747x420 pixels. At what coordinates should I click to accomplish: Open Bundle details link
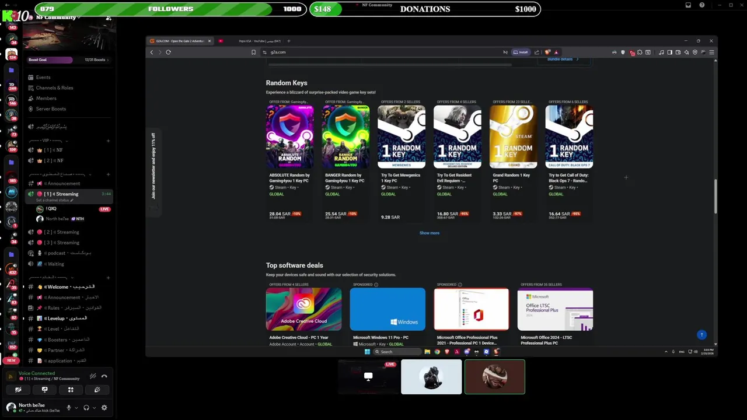(x=563, y=60)
